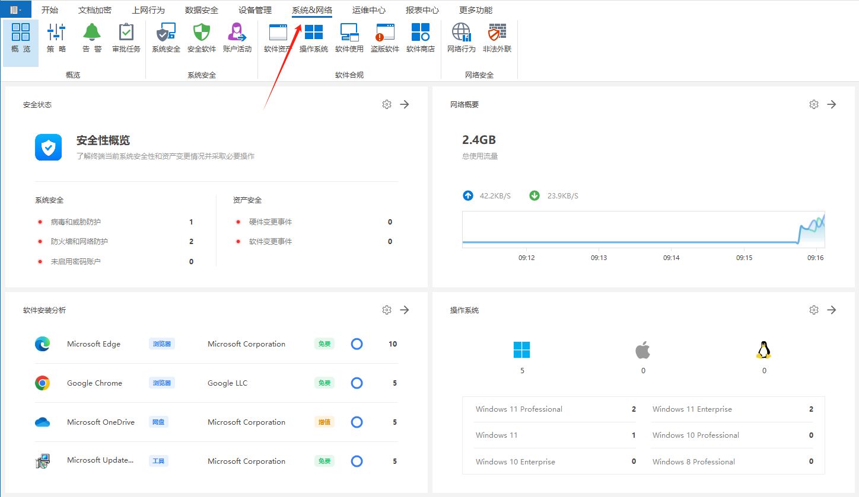Image resolution: width=859 pixels, height=497 pixels.
Task: Click the Windows 11 Professional row
Action: click(x=556, y=409)
